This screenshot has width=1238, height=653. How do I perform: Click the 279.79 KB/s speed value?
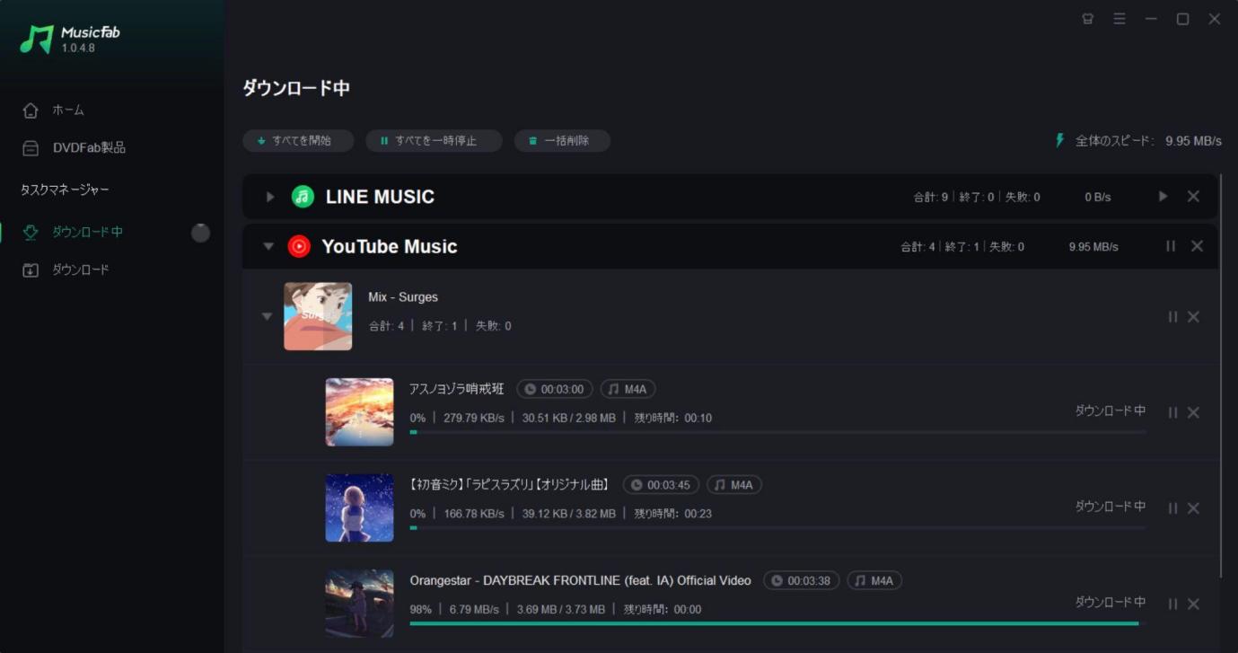coord(474,418)
